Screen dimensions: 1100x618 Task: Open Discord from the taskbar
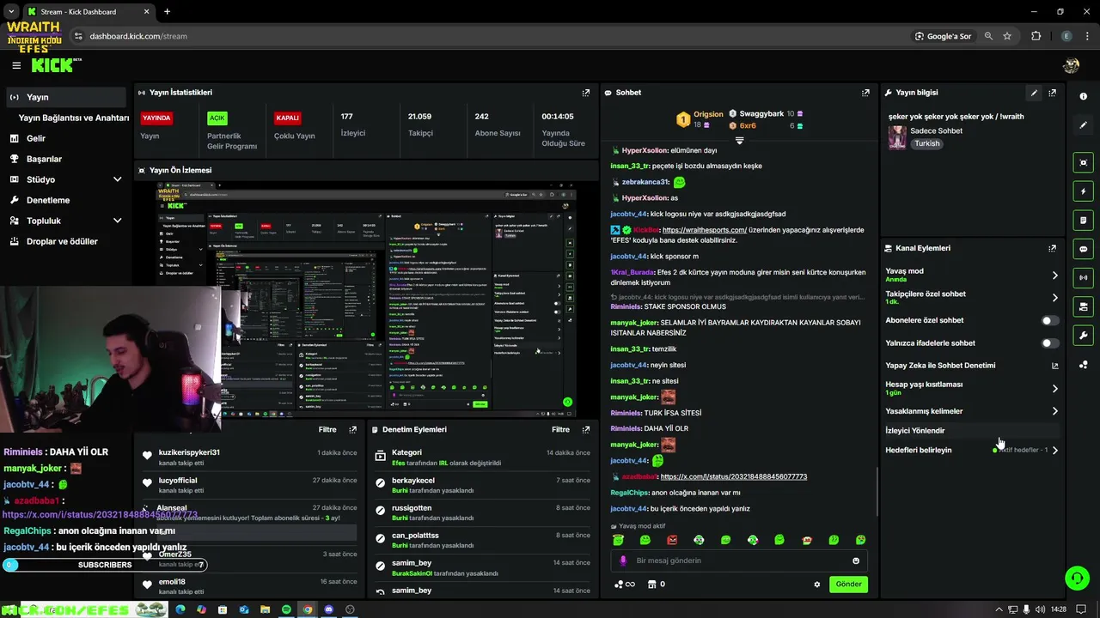(x=329, y=609)
